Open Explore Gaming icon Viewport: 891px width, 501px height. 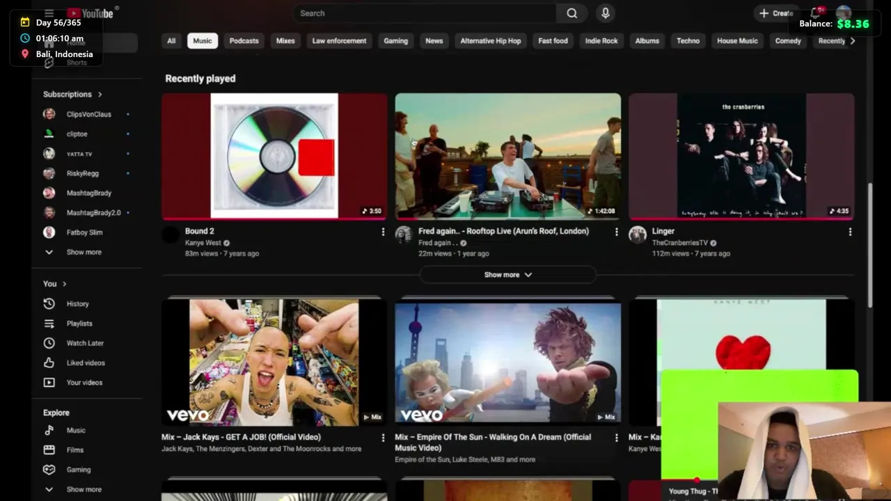pos(49,470)
